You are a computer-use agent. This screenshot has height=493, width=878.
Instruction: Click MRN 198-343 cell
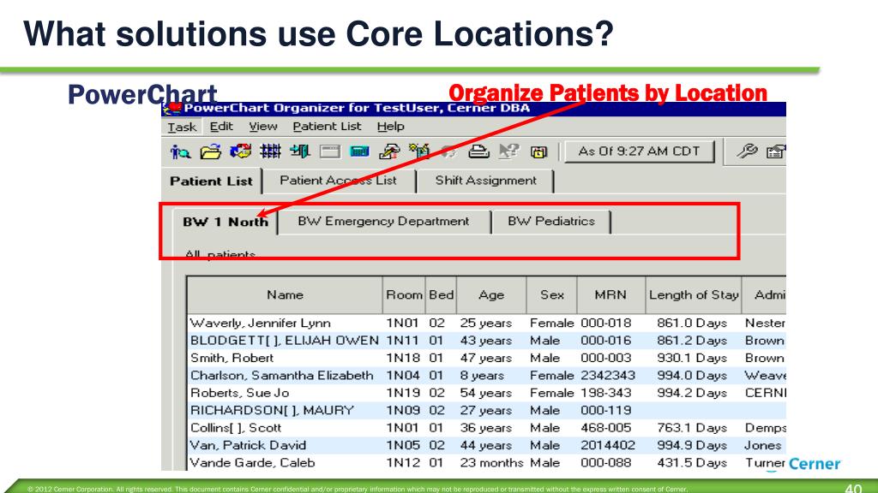click(x=606, y=393)
